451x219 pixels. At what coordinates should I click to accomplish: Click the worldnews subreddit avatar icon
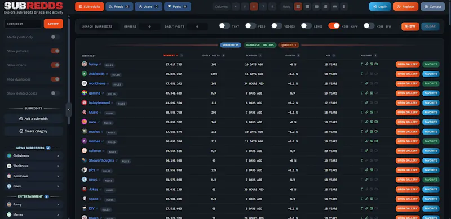click(84, 83)
